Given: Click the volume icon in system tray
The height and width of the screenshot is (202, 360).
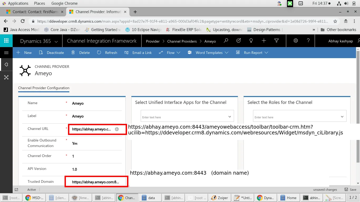Looking at the screenshot, I should coord(346,3).
